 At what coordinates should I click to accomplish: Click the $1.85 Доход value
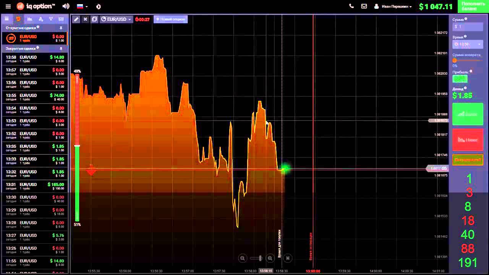click(462, 95)
